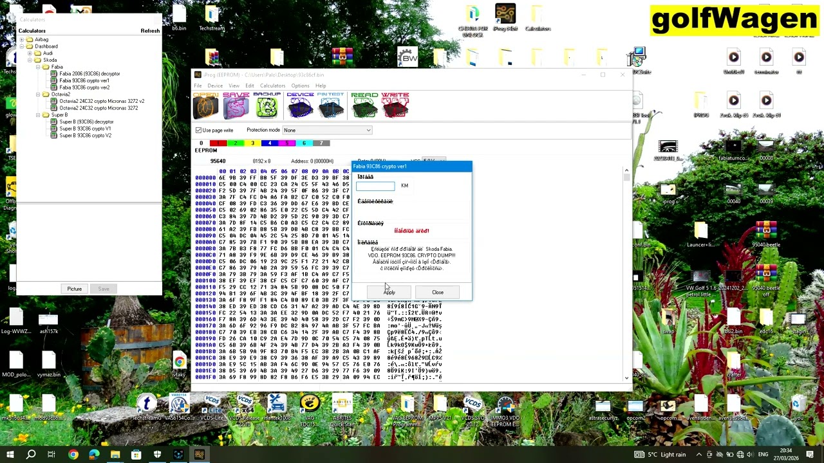
Task: Click the WRITE chip icon
Action: click(x=395, y=105)
